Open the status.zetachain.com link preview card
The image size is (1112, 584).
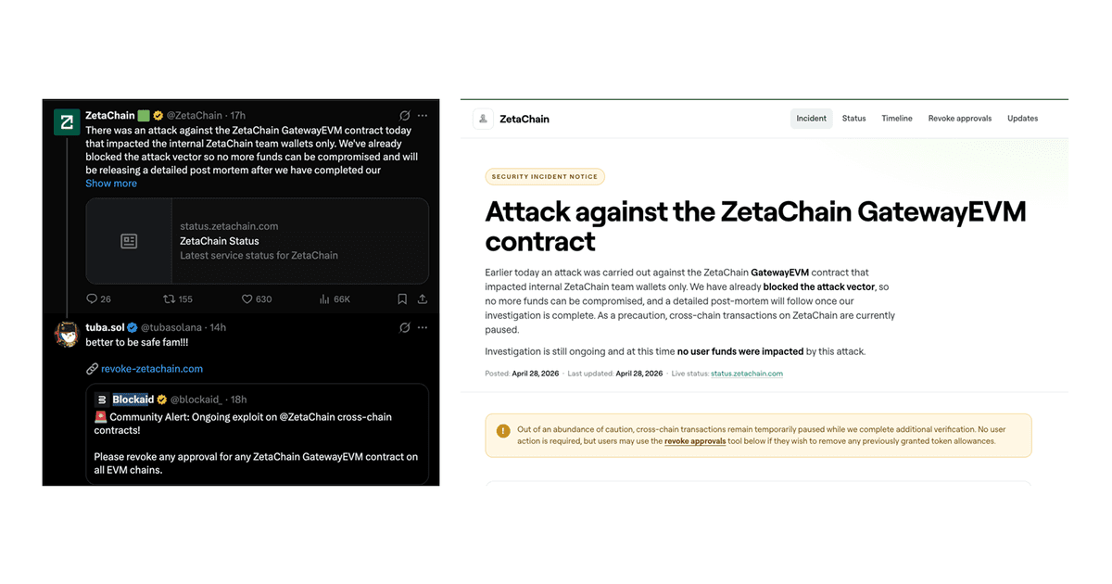(x=257, y=241)
